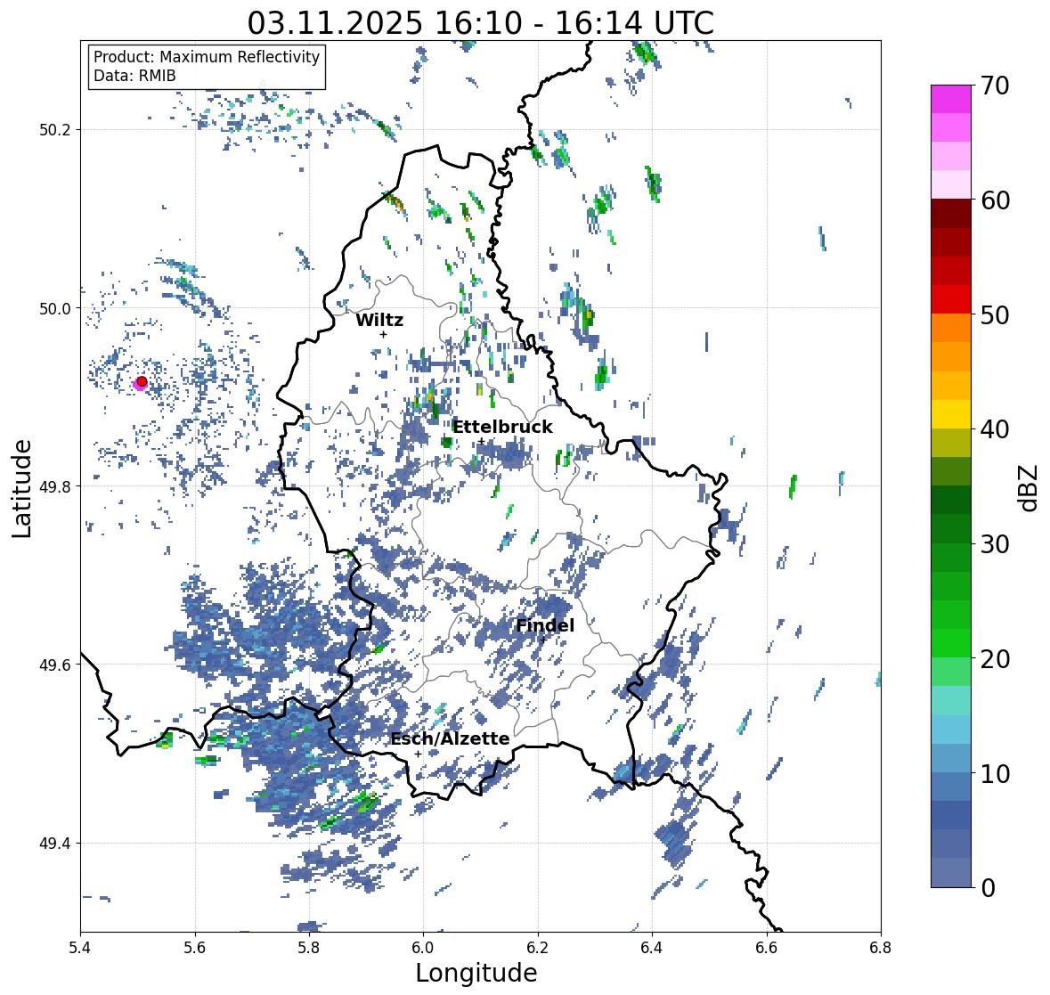This screenshot has height=995, width=1050.
Task: Click the 50.0 latitude tick label
Action: click(x=55, y=309)
